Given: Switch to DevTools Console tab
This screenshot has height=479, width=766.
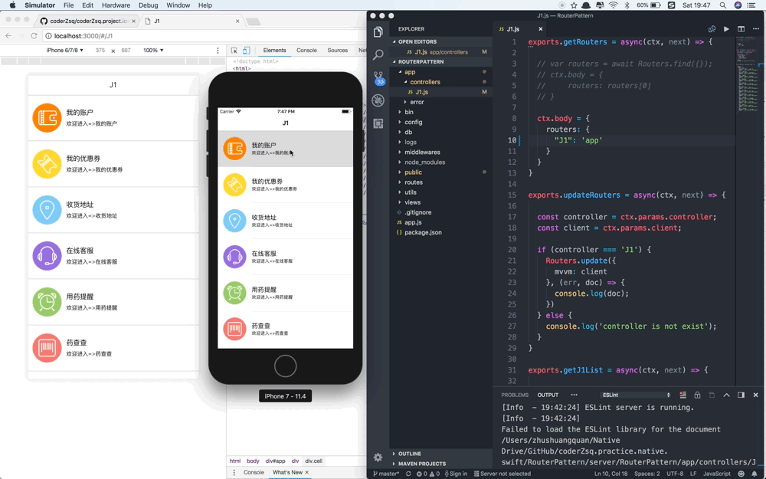Looking at the screenshot, I should 306,51.
